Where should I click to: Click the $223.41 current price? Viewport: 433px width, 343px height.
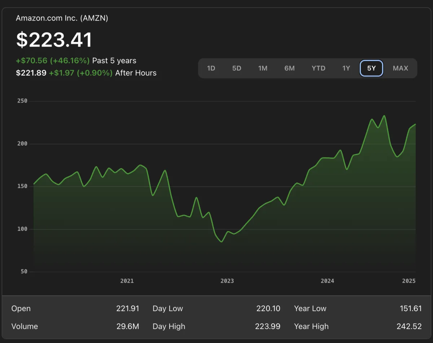click(x=54, y=40)
